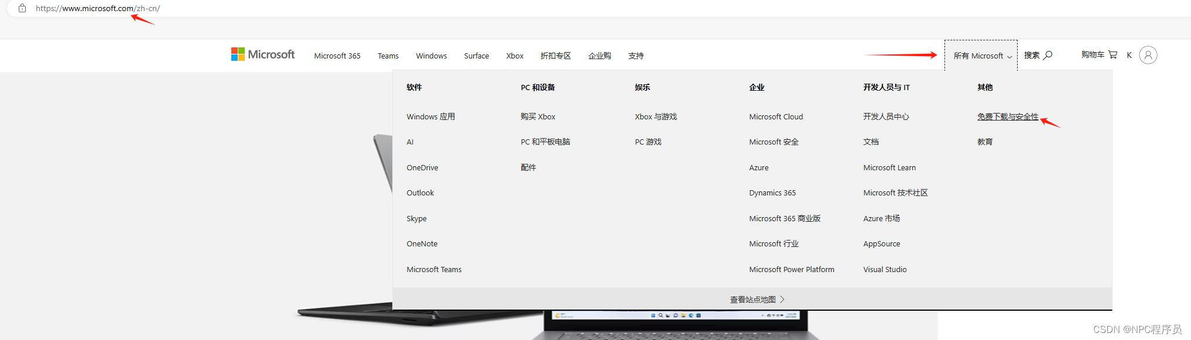Open Windows nav item
1191x340 pixels.
point(432,56)
